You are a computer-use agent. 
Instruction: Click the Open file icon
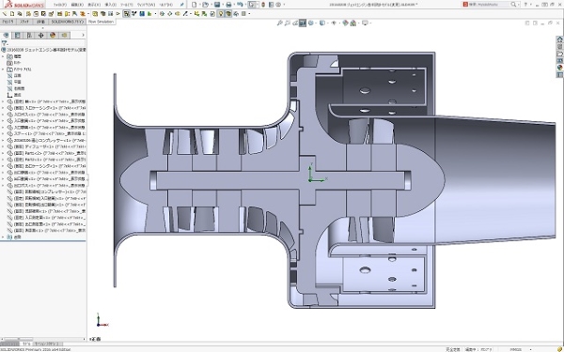(x=205, y=5)
